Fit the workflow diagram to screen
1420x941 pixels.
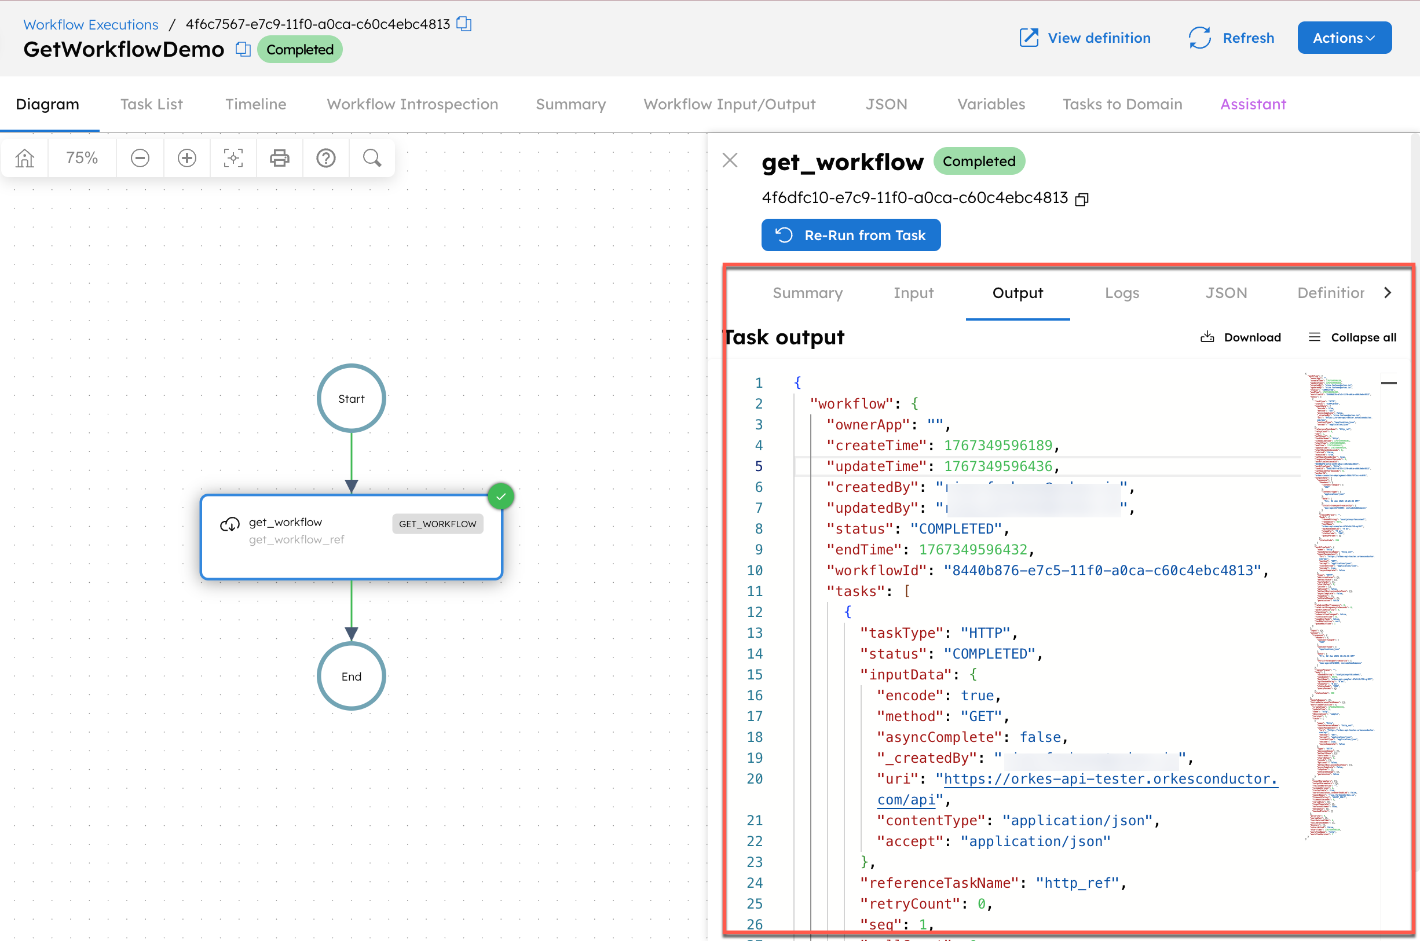click(x=233, y=158)
